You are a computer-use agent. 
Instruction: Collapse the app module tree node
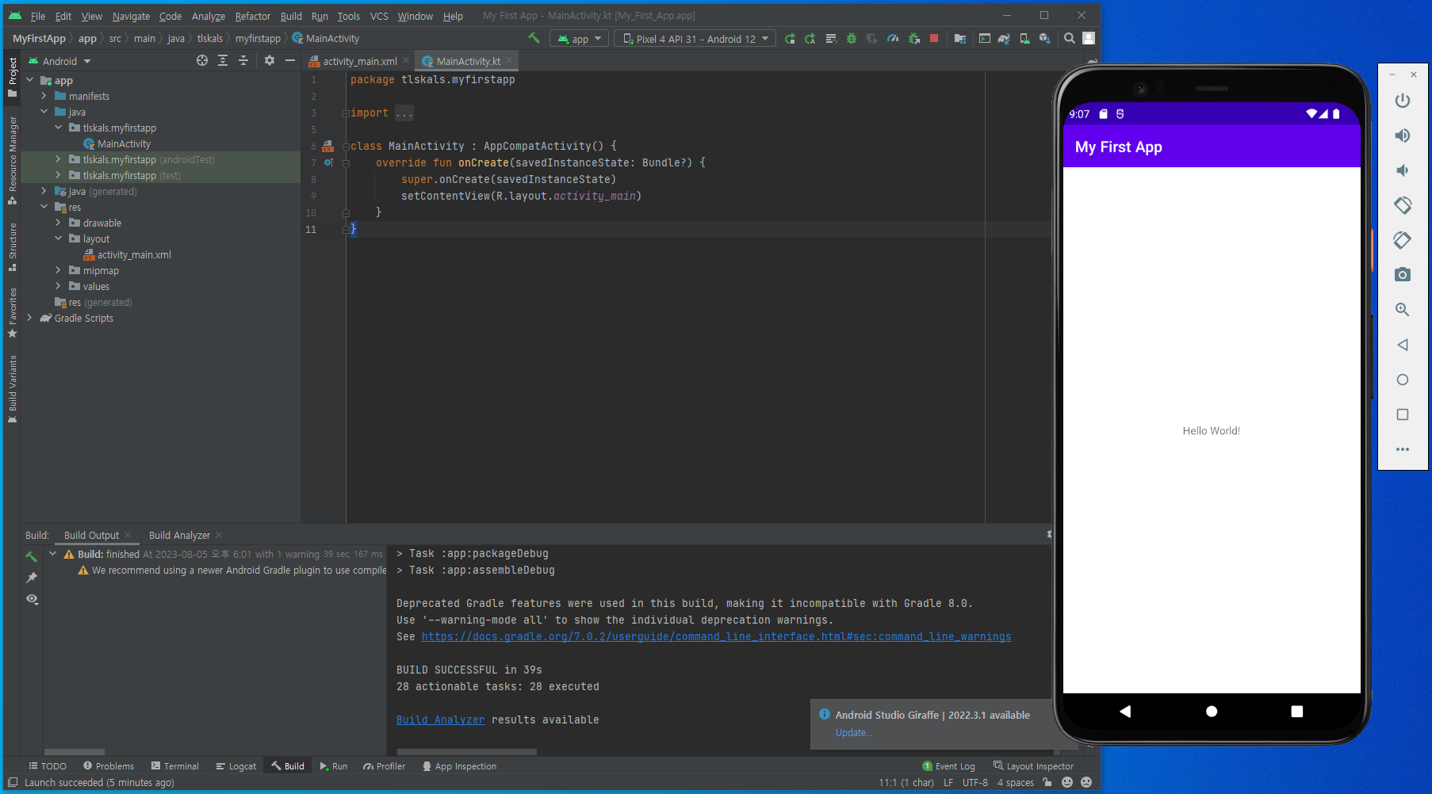click(30, 80)
